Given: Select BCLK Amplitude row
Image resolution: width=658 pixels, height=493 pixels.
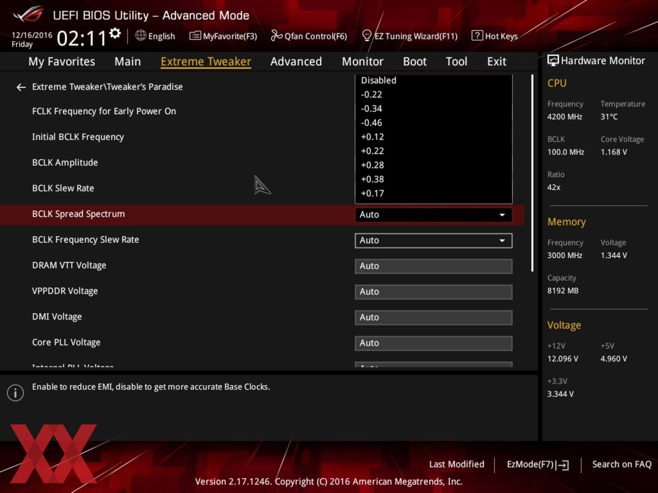Looking at the screenshot, I should [x=65, y=162].
